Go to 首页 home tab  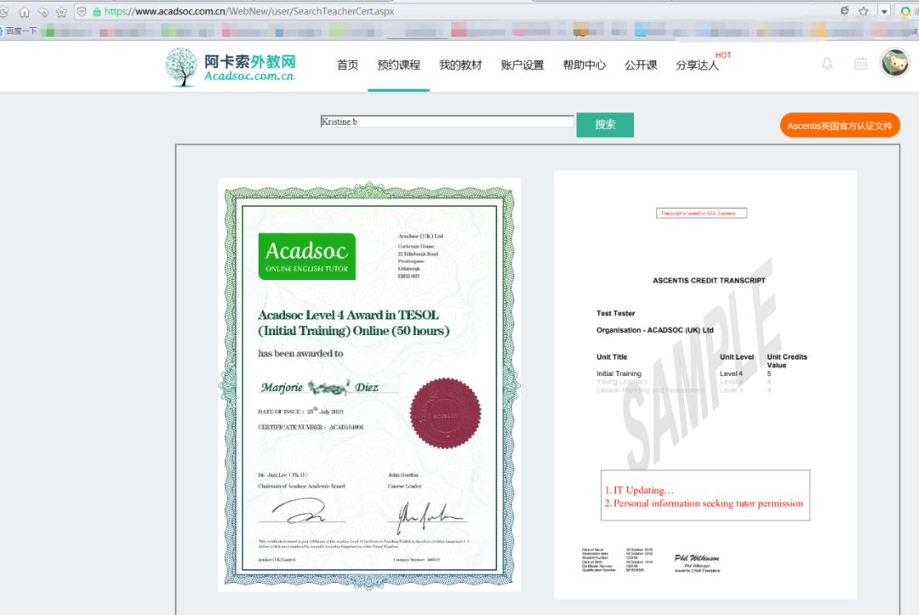coord(347,65)
